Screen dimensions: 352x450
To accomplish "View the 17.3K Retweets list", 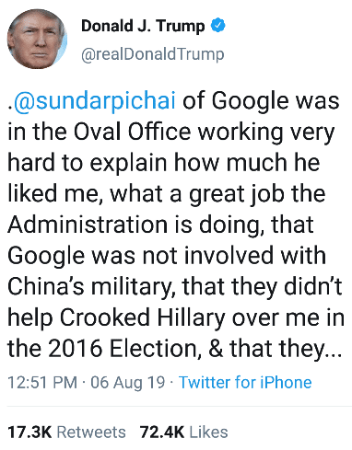I will pos(66,432).
